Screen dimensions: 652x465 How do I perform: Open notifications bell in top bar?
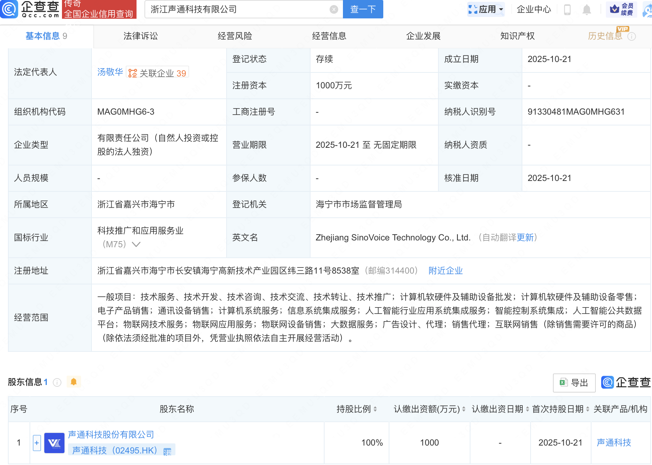click(586, 10)
